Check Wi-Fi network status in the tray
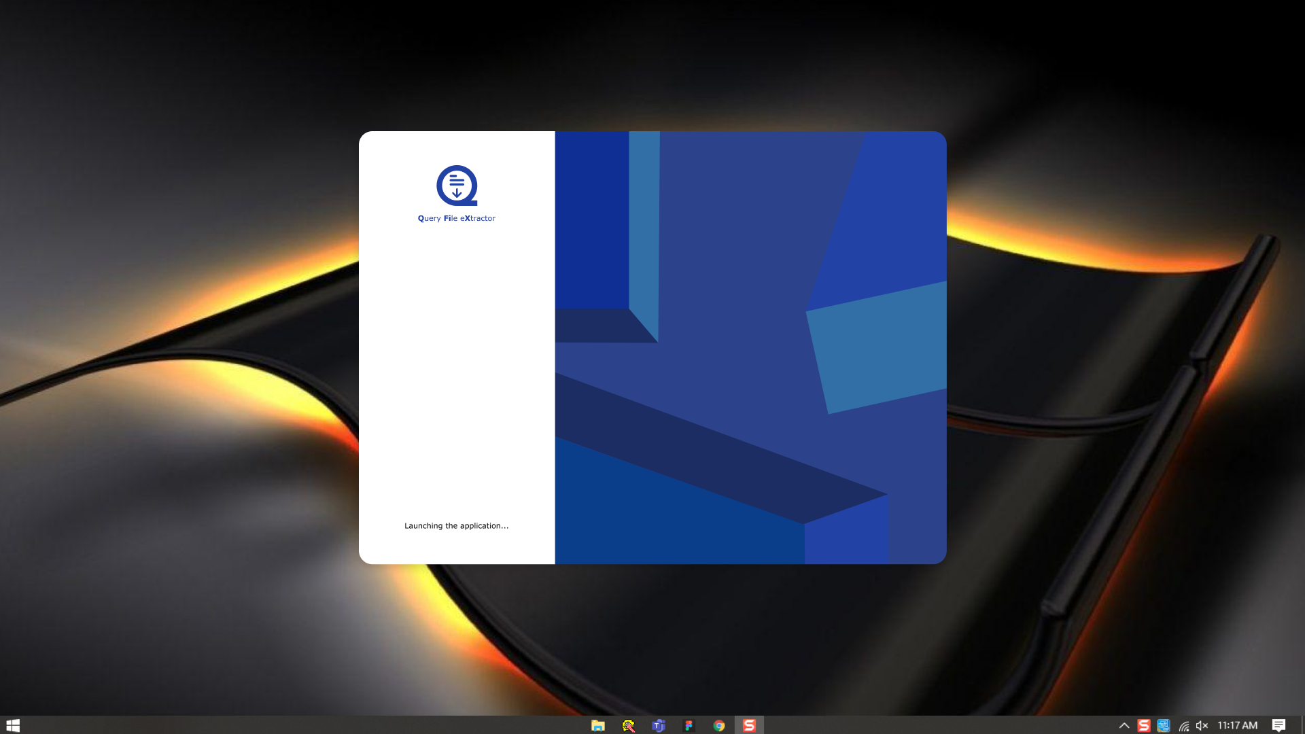Viewport: 1305px width, 734px height. (x=1183, y=726)
